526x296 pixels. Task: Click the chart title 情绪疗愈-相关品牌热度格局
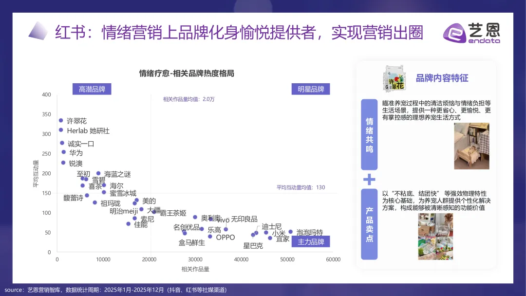coord(187,74)
